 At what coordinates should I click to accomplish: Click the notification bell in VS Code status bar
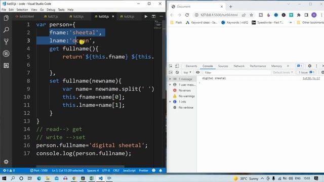point(160,170)
